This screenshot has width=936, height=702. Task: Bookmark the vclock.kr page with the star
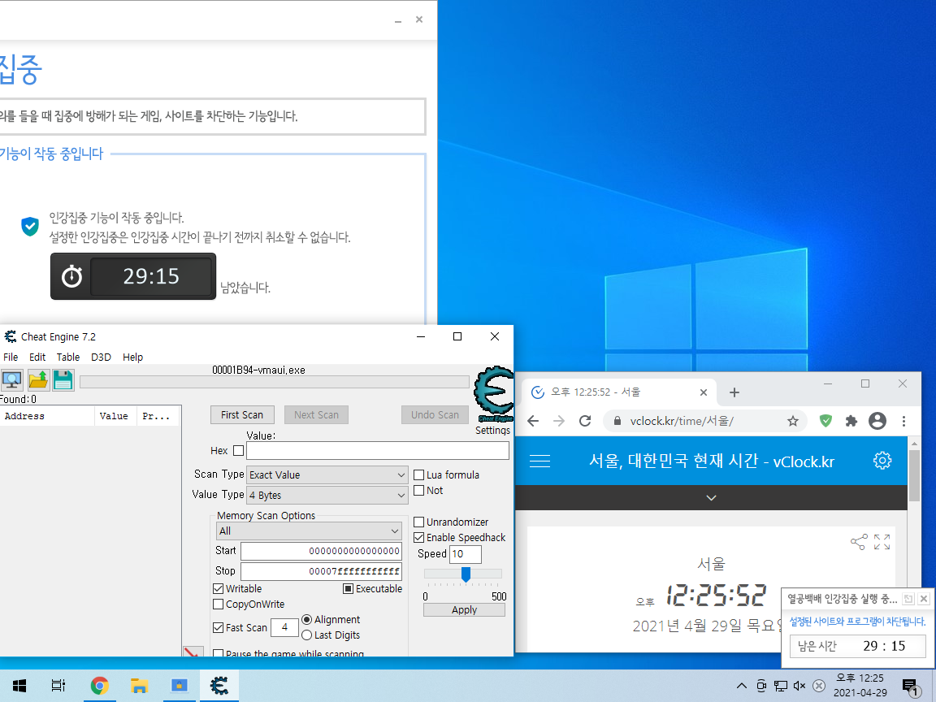pos(793,421)
